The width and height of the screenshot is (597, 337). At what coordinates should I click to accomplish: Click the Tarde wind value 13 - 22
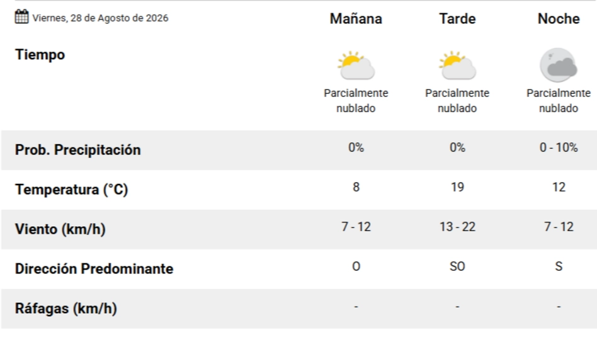[x=457, y=227]
